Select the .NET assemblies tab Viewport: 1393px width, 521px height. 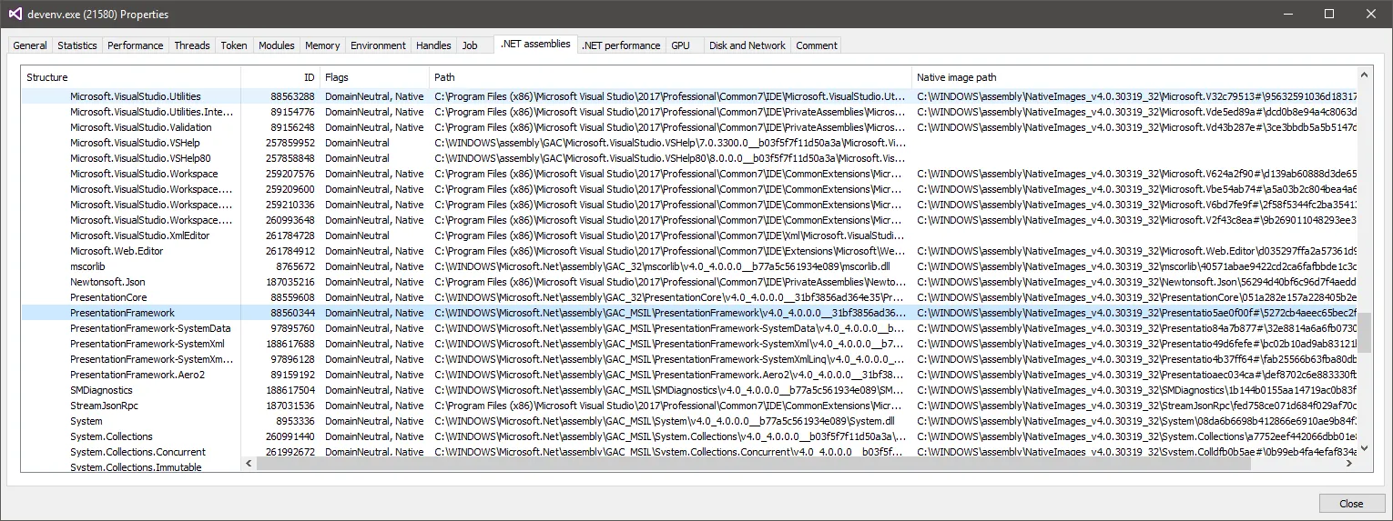535,44
